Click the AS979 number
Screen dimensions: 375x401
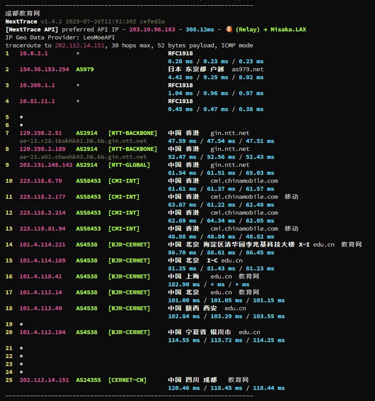85,69
